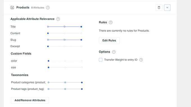
Task: Set Content relevance slider to highest stop
Action: (x=81, y=33)
